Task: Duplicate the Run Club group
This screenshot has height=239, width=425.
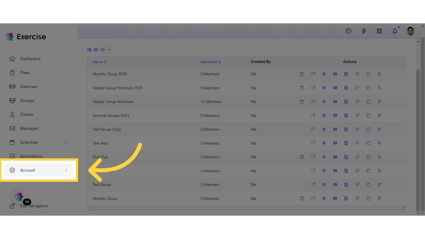Action: pyautogui.click(x=368, y=157)
